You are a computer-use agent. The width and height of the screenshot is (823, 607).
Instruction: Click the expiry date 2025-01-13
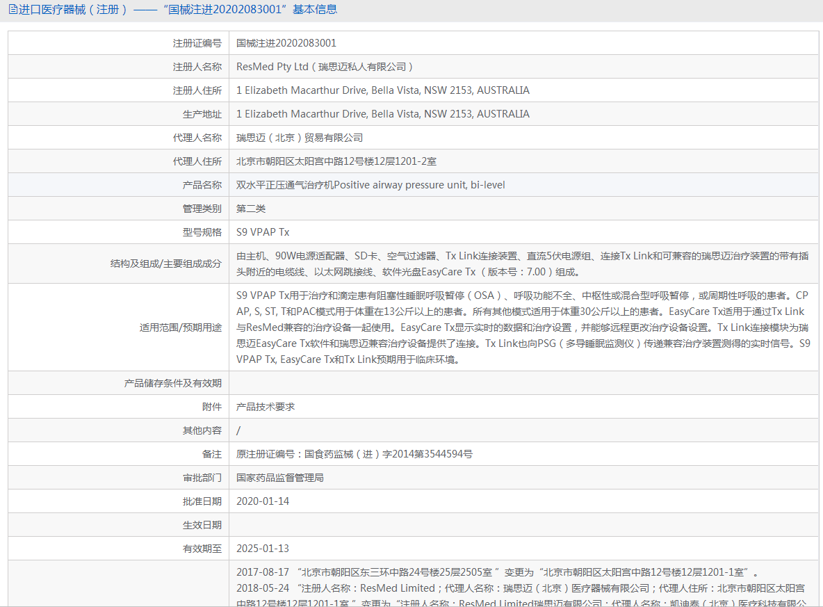[x=263, y=549]
